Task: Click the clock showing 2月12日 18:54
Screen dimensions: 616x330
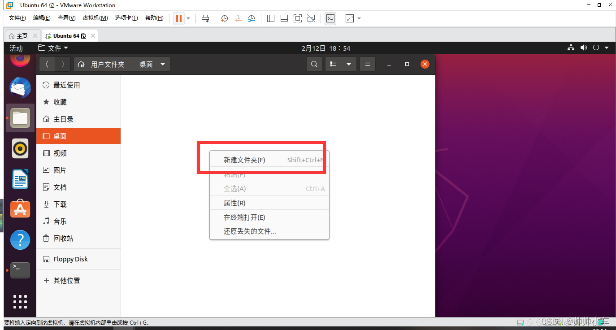Action: [326, 48]
